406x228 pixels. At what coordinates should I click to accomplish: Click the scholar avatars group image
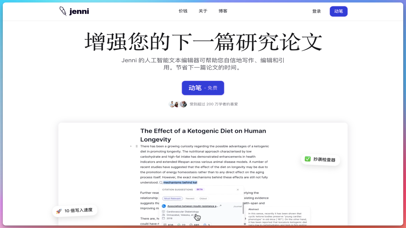pos(178,104)
